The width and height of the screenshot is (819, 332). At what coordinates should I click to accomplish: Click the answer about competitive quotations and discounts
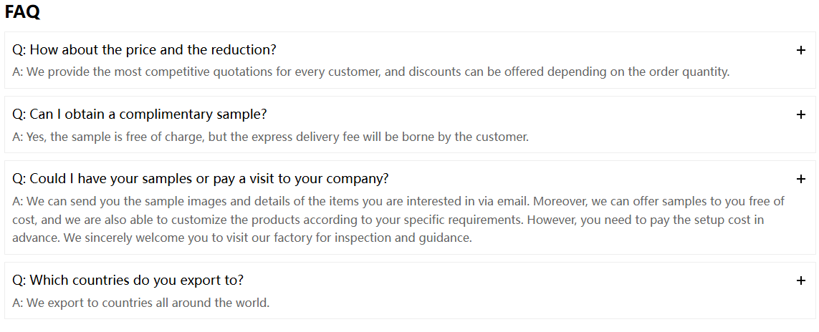coord(371,72)
